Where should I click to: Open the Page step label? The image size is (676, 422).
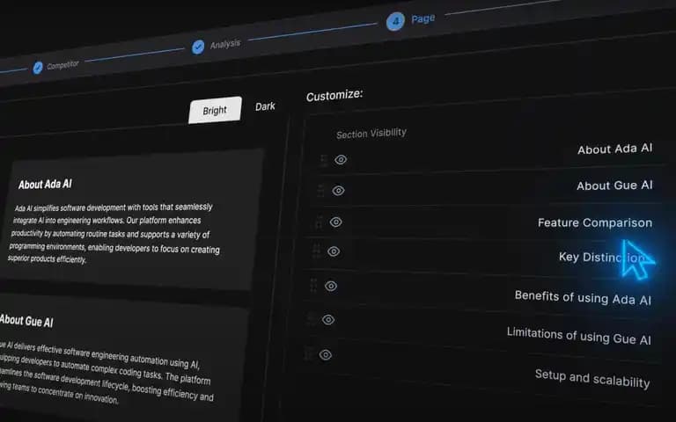(422, 18)
